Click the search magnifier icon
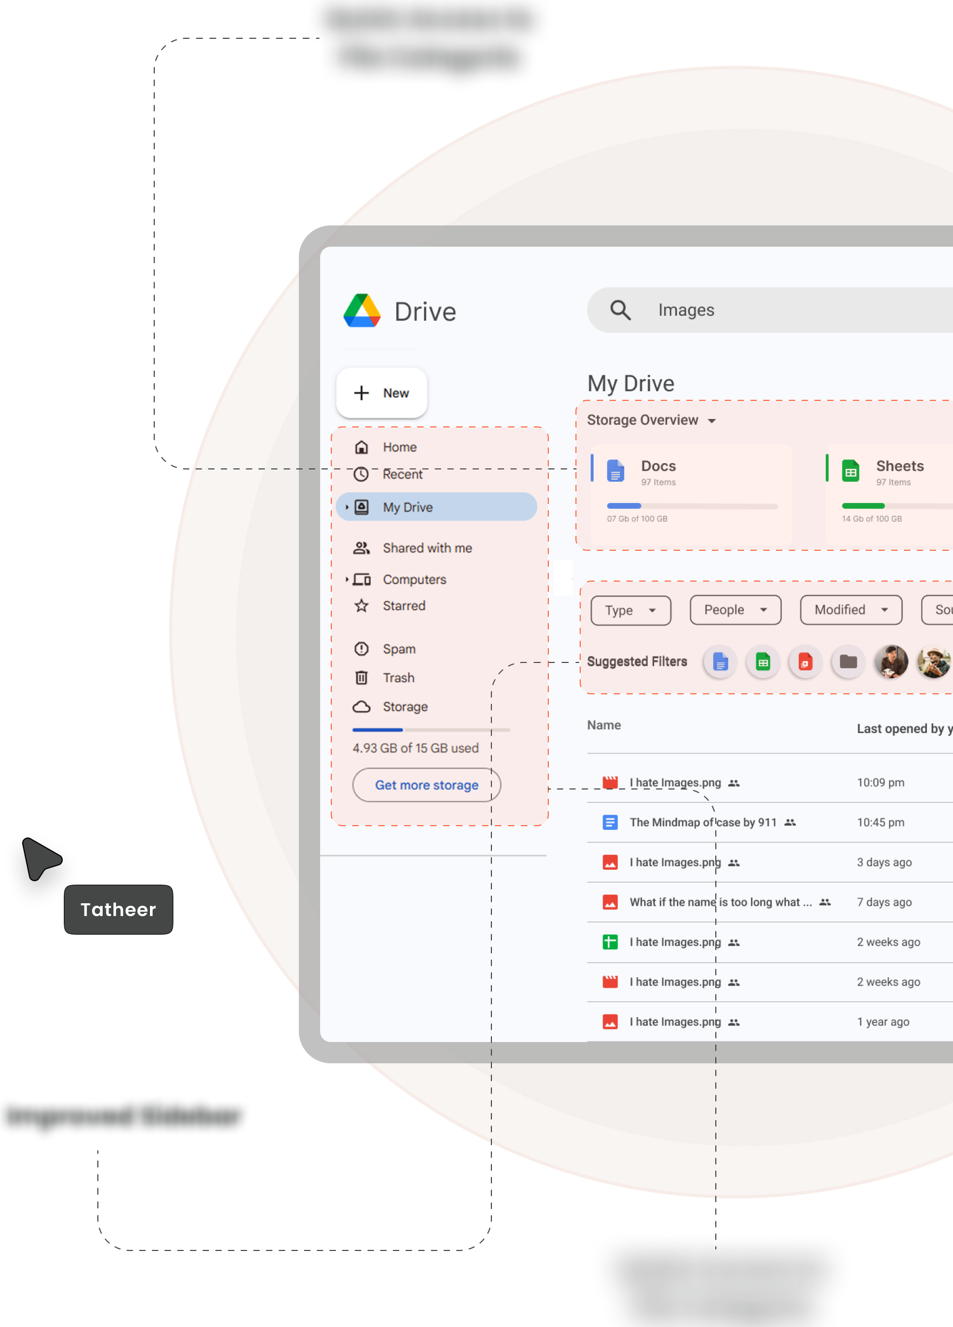Screen dimensions: 953x1327 coord(621,309)
